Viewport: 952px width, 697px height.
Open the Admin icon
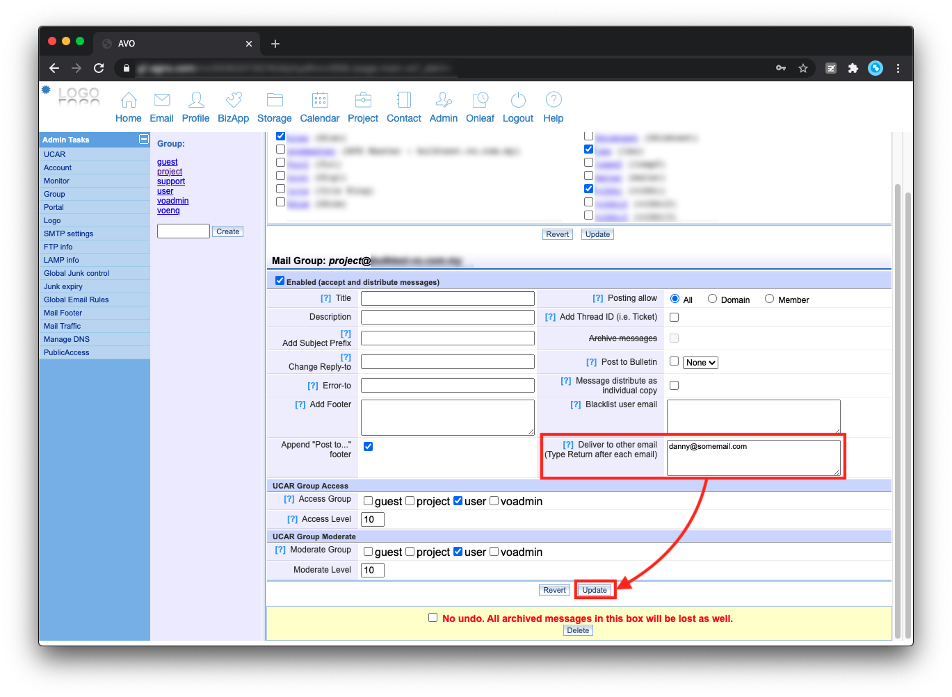tap(444, 100)
